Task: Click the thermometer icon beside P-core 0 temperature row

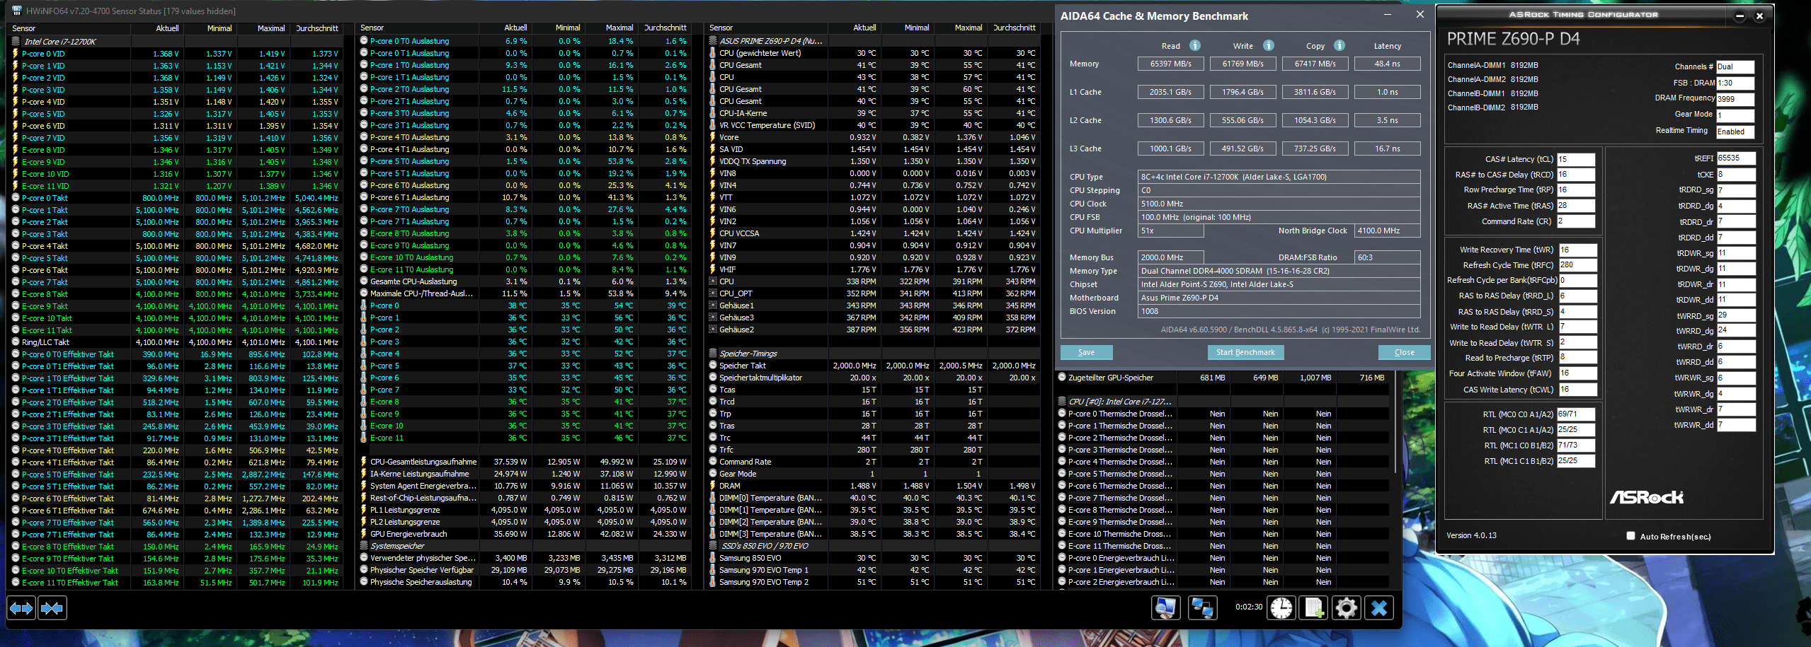Action: tap(364, 305)
